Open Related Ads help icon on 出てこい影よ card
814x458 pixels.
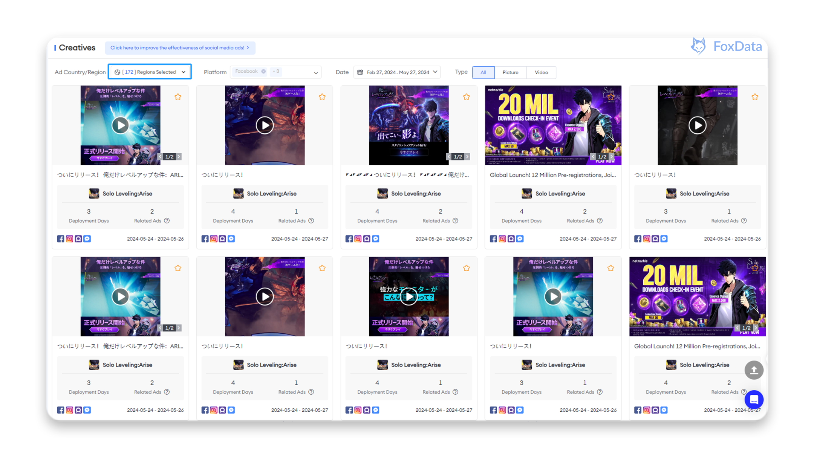click(x=455, y=221)
